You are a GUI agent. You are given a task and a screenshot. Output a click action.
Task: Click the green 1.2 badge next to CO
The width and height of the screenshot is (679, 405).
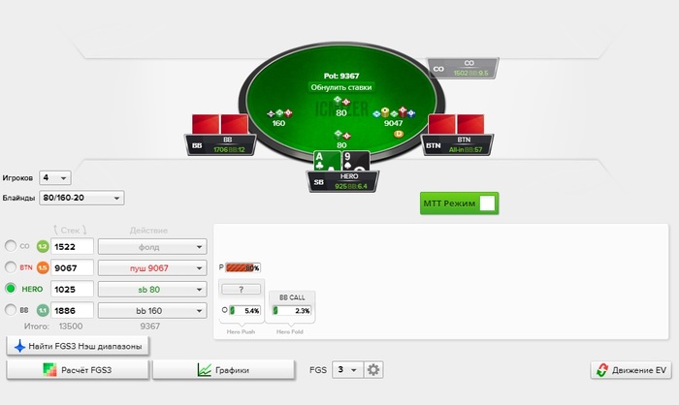pos(43,247)
